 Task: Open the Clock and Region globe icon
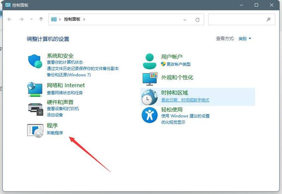[149, 97]
